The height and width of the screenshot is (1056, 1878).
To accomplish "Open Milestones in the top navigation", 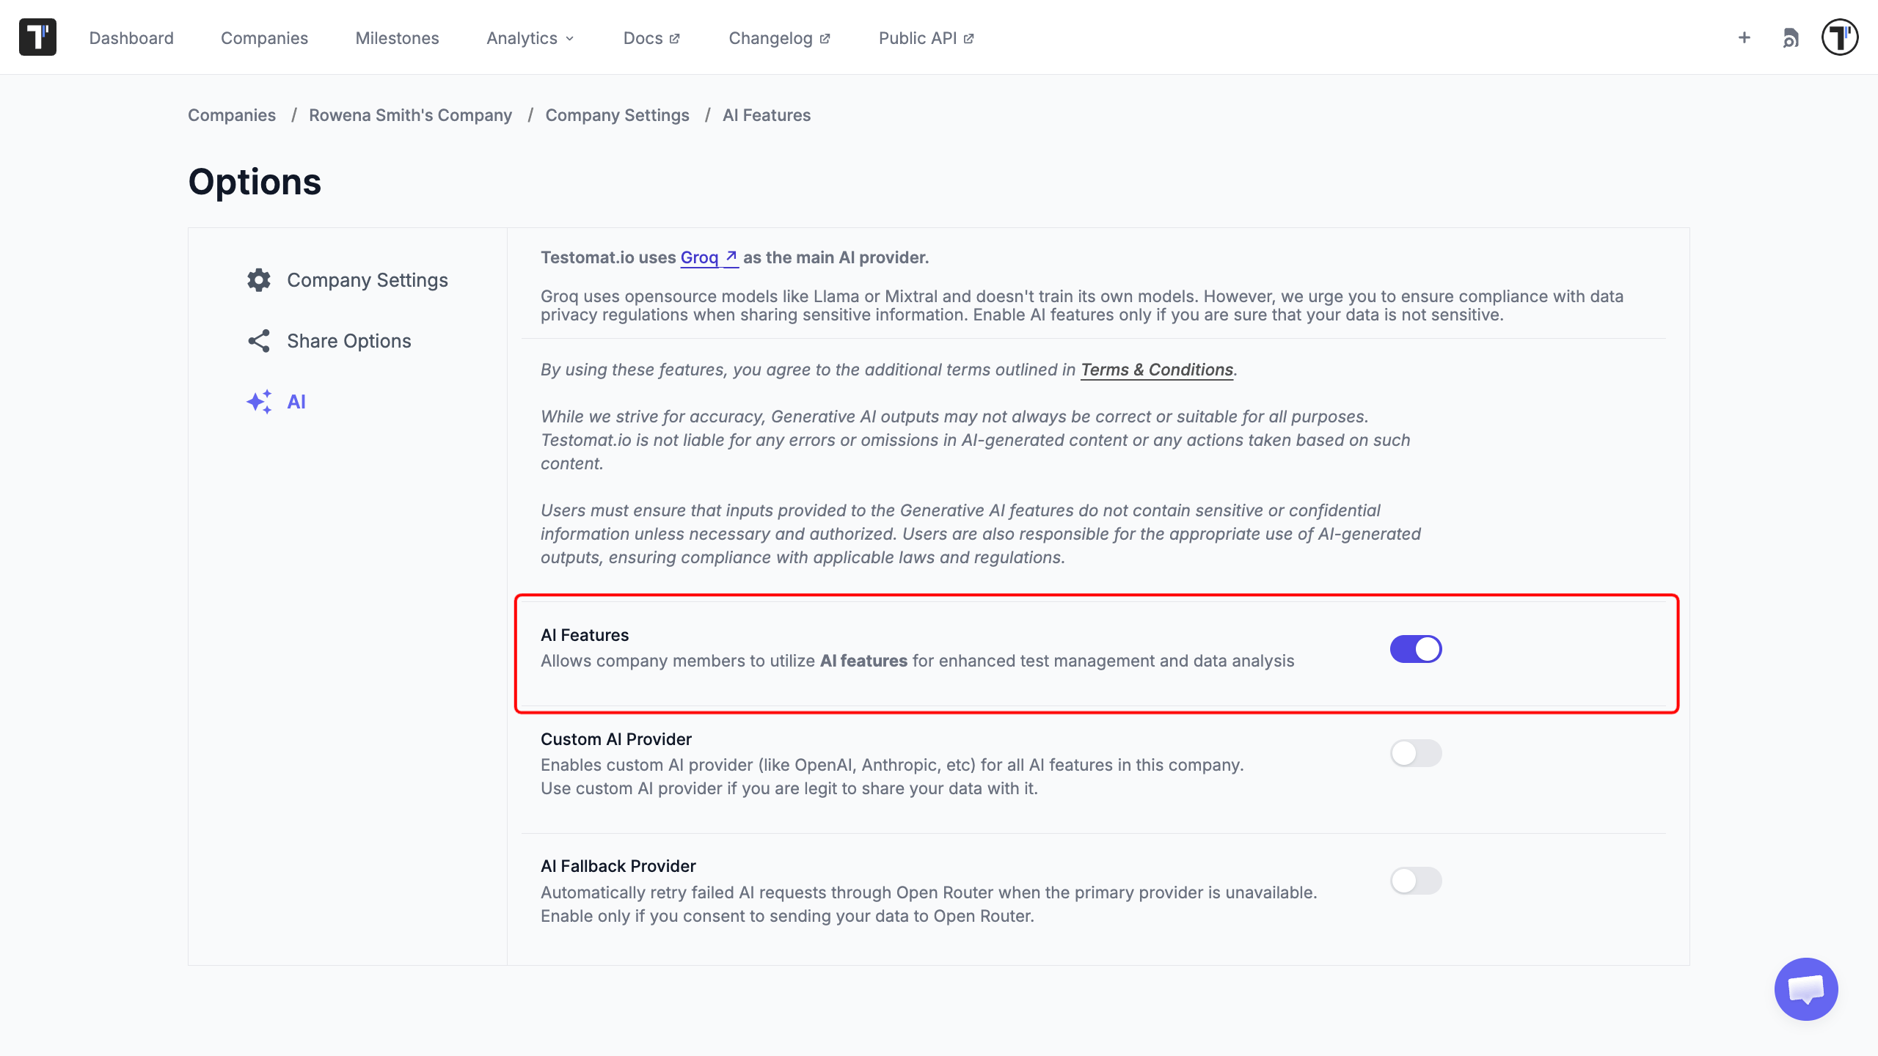I will (398, 38).
